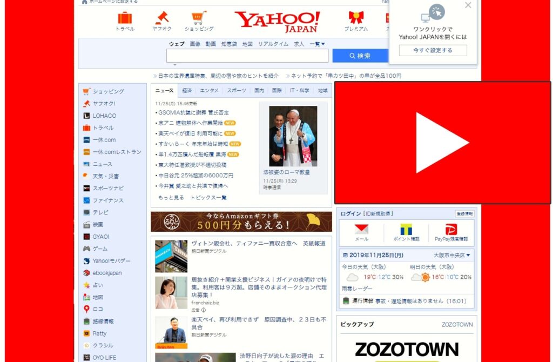
Task: Select the 画像 search category
Action: [x=195, y=44]
